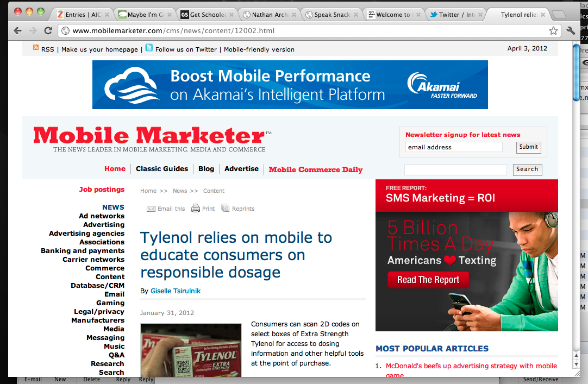
Task: Switch to the Maybe I'm G tab
Action: tap(145, 15)
